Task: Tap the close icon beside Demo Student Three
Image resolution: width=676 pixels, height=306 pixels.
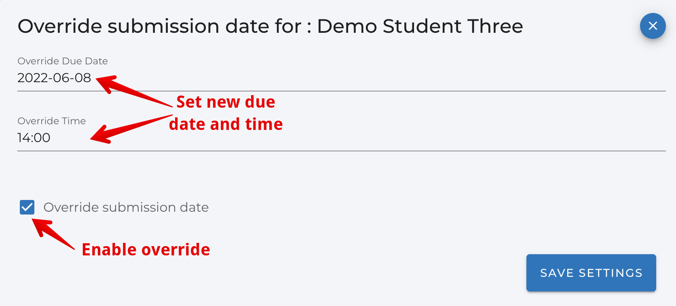Action: (653, 26)
